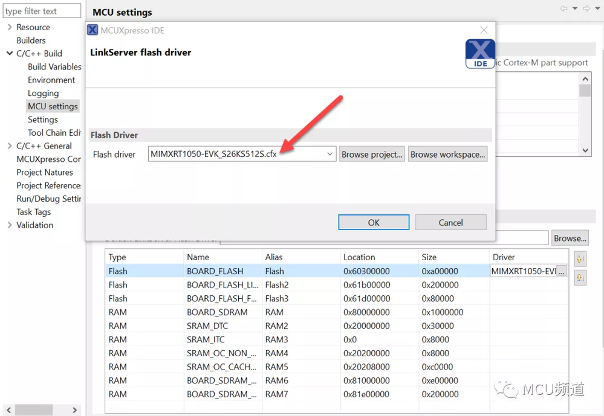
Task: Click the move-up arrow icon beside the memory table
Action: [x=580, y=259]
